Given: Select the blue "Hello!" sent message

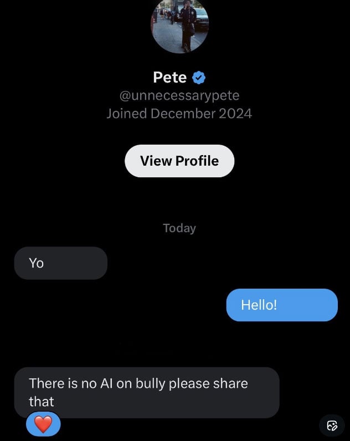Looking at the screenshot, I should point(281,305).
